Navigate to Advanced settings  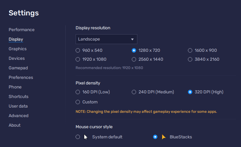tap(19, 116)
